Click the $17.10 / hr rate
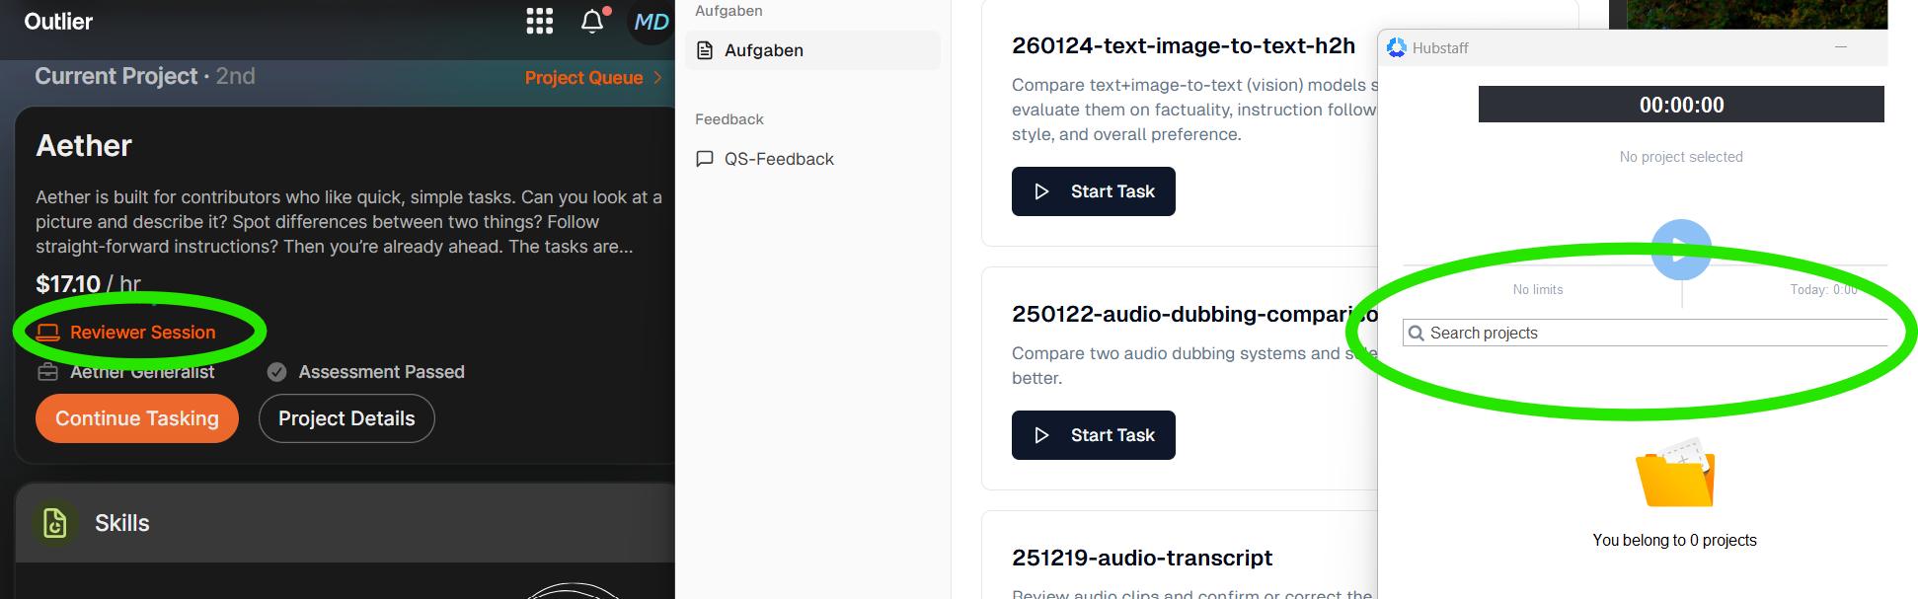1918x599 pixels. [88, 284]
